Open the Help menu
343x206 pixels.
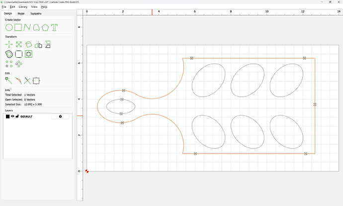tap(44, 7)
